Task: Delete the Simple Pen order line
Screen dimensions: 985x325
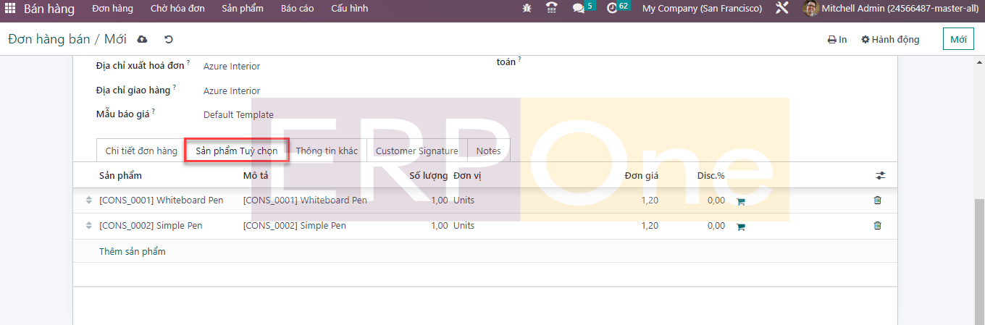Action: [x=878, y=226]
